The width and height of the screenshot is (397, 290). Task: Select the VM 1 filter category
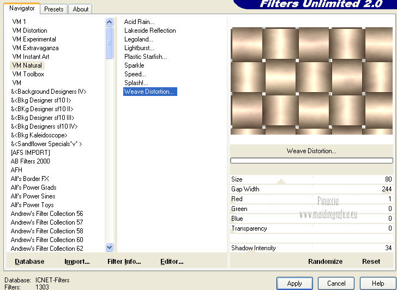19,22
